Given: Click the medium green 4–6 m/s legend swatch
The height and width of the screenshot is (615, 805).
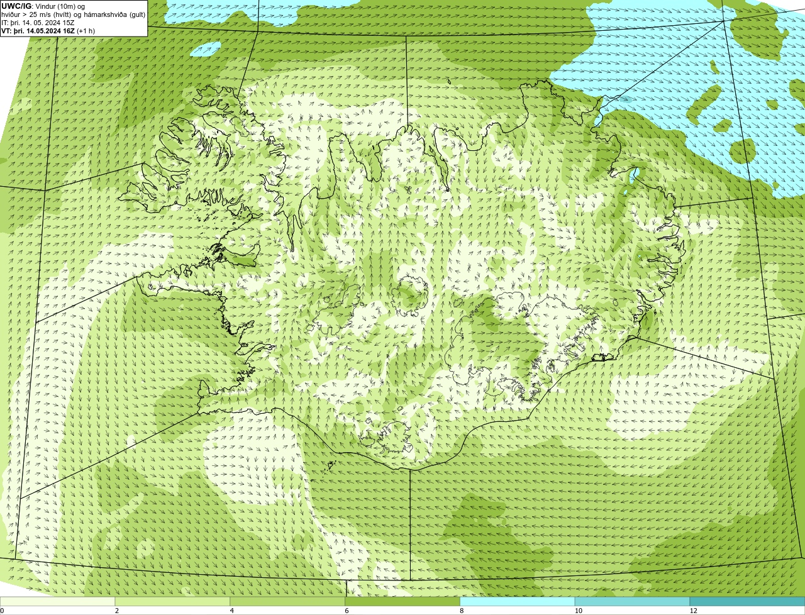Looking at the screenshot, I should point(288,602).
